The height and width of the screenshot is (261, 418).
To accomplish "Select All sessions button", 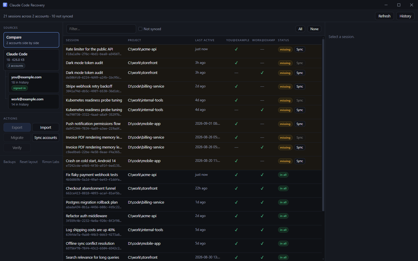I will coord(300,29).
